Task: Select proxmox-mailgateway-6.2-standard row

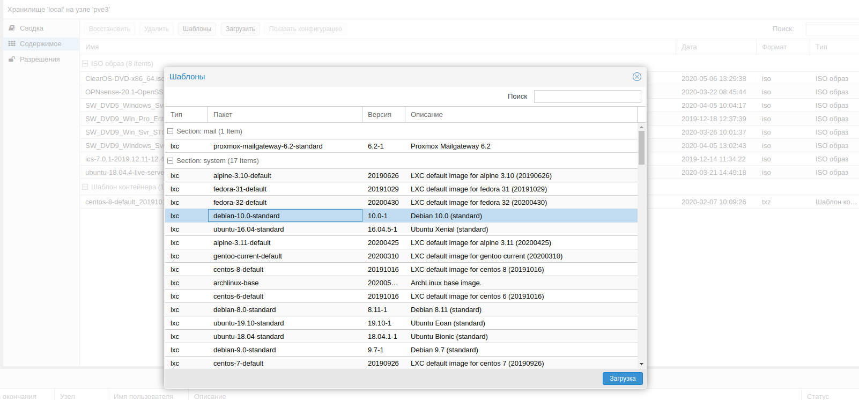Action: click(x=401, y=146)
